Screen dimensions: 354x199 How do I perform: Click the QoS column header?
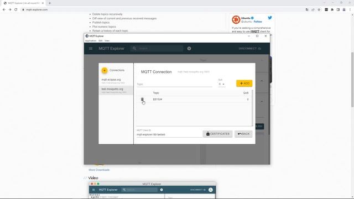[246, 93]
